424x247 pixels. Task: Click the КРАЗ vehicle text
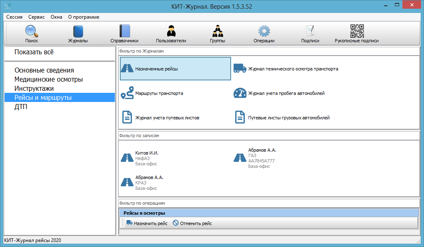point(141,183)
